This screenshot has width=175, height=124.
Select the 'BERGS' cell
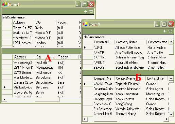click(x=104, y=67)
